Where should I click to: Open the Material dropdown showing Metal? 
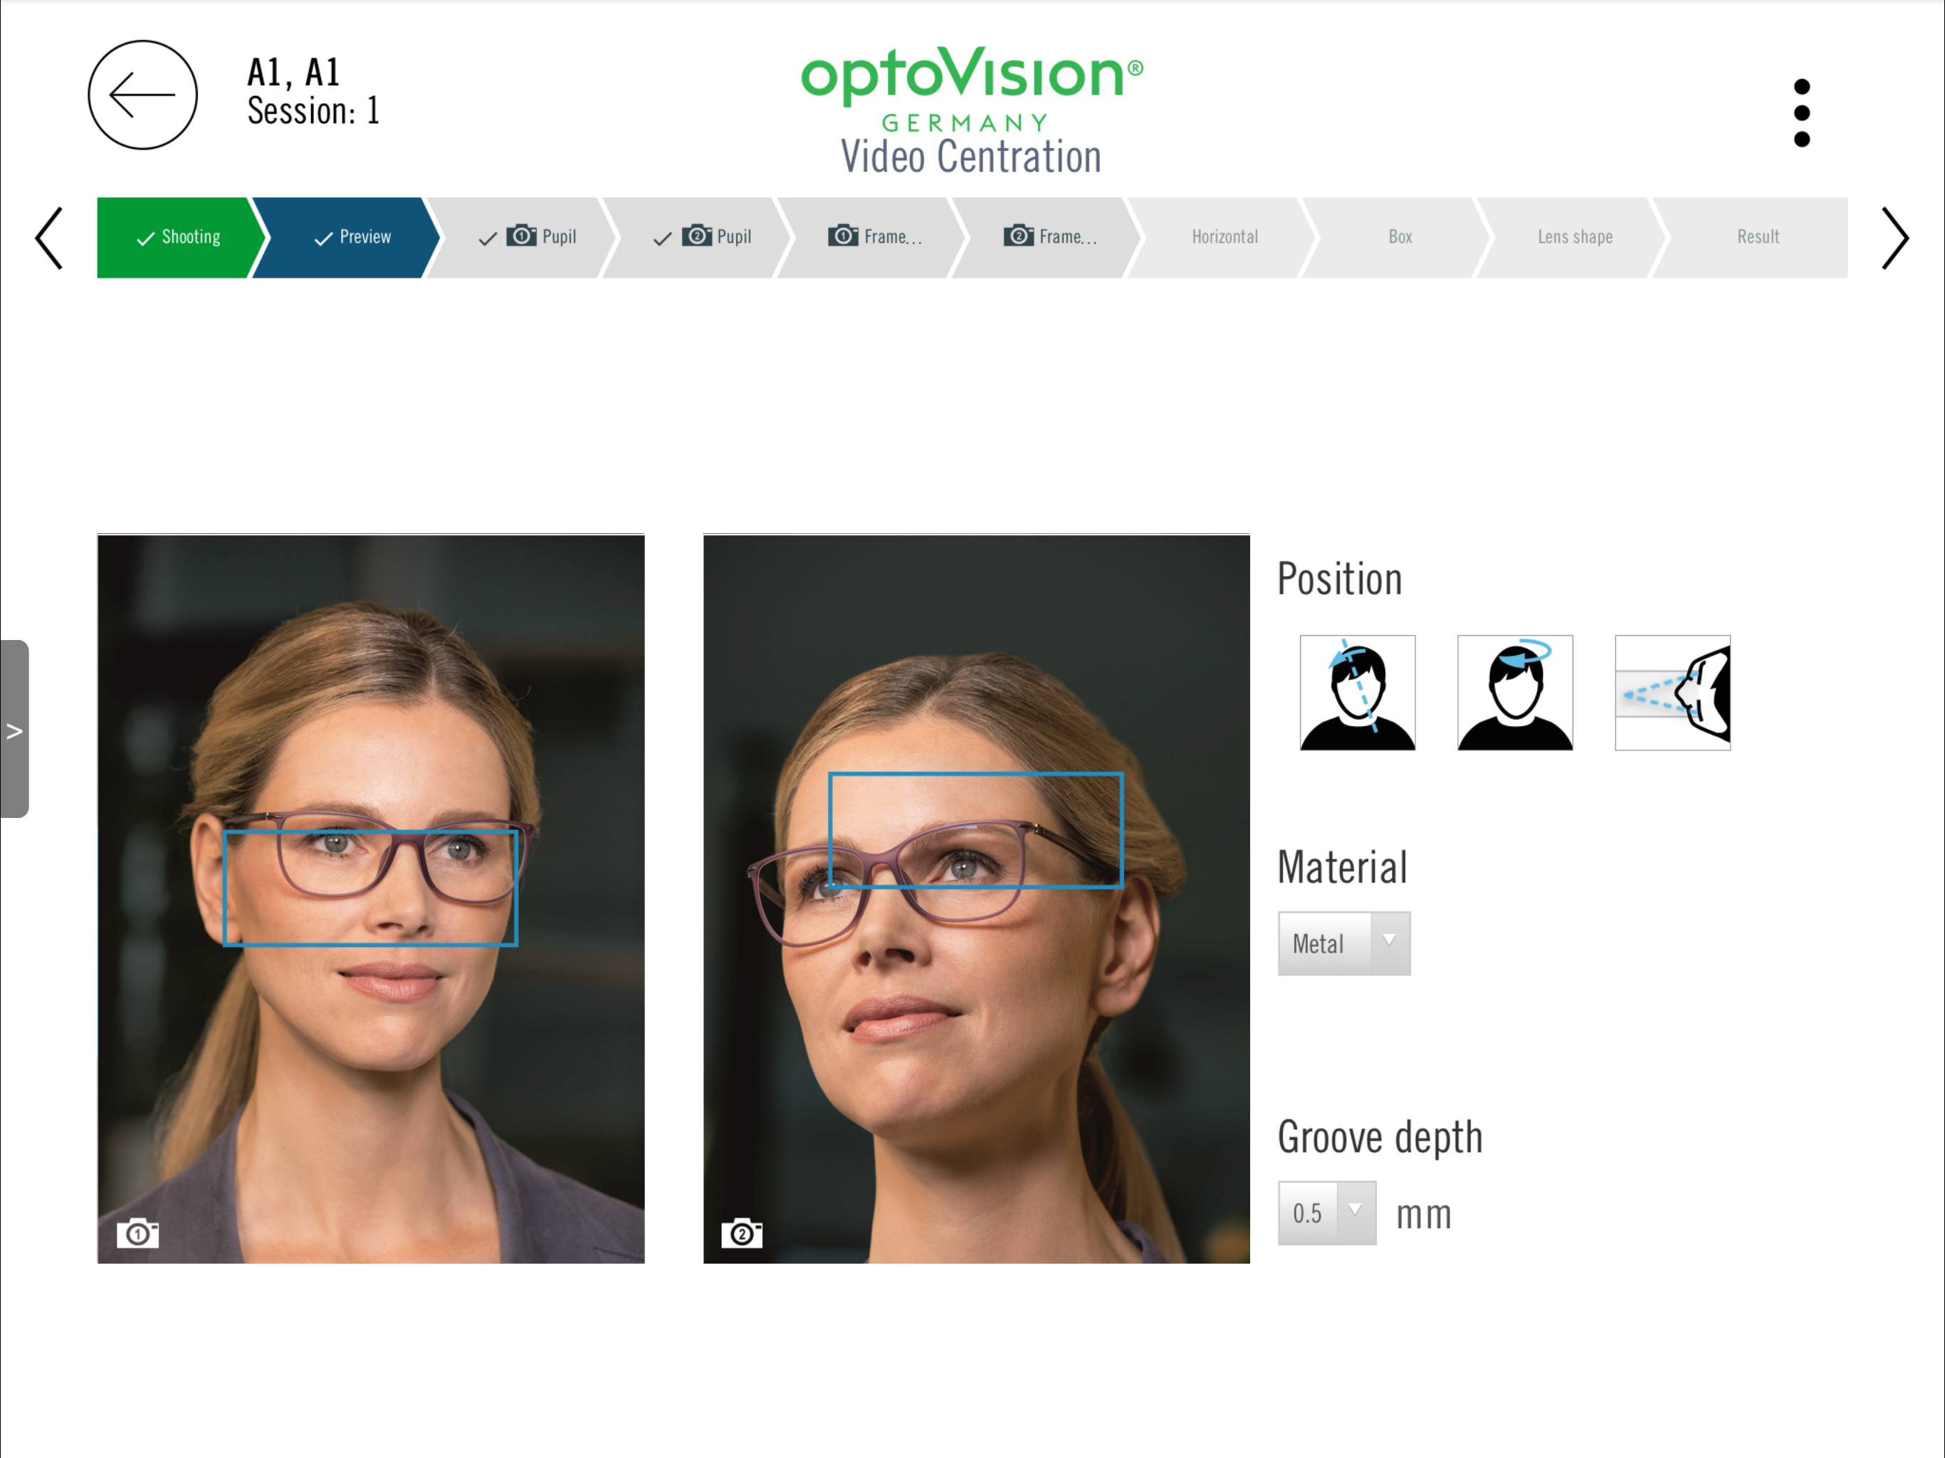coord(1343,943)
